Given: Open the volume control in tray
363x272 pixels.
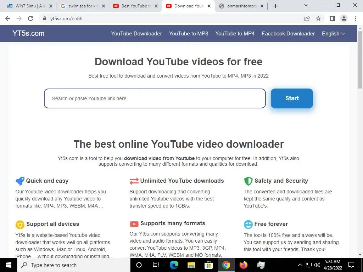Looking at the screenshot, I should coord(317,265).
